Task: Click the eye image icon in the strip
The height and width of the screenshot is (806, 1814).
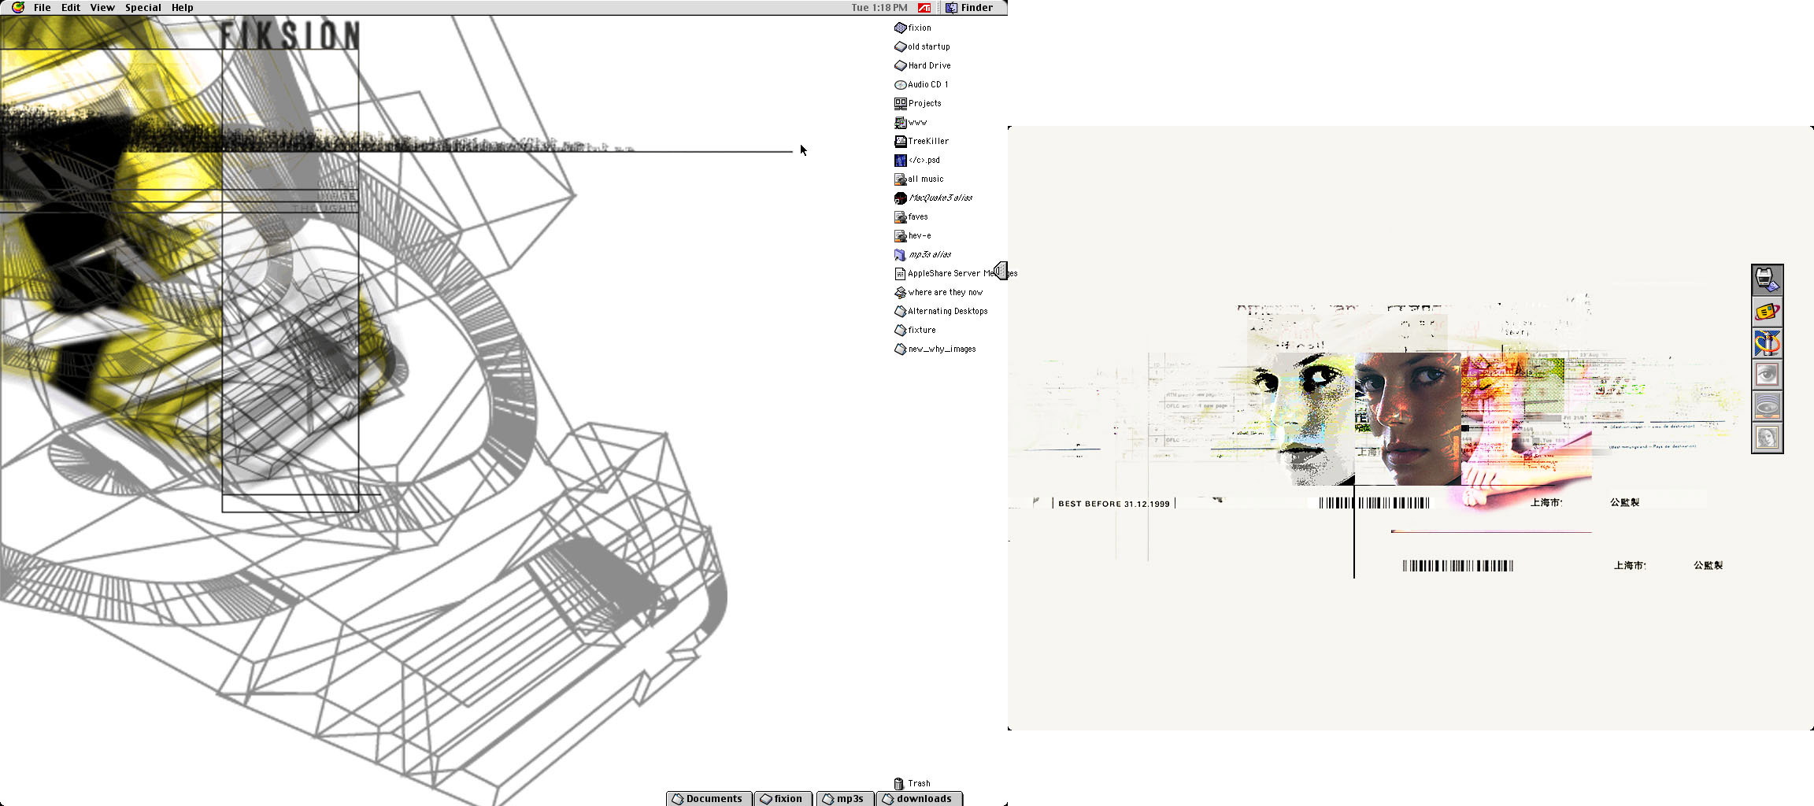Action: coord(1767,375)
